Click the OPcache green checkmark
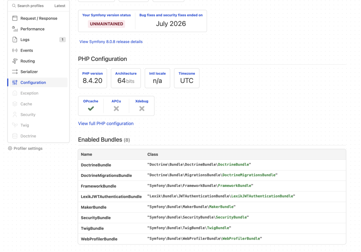Viewport: 361px width, 252px height. pyautogui.click(x=91, y=109)
